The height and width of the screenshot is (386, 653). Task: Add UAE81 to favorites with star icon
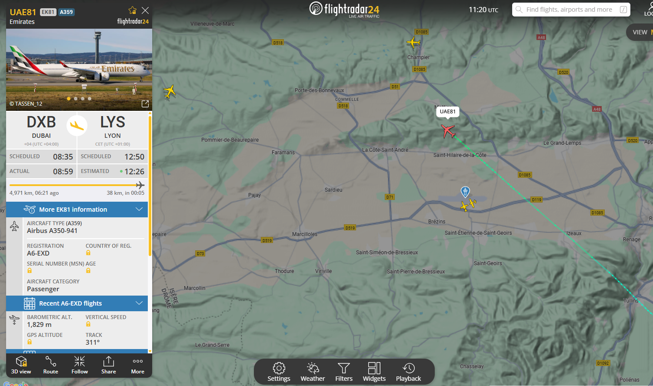point(133,10)
